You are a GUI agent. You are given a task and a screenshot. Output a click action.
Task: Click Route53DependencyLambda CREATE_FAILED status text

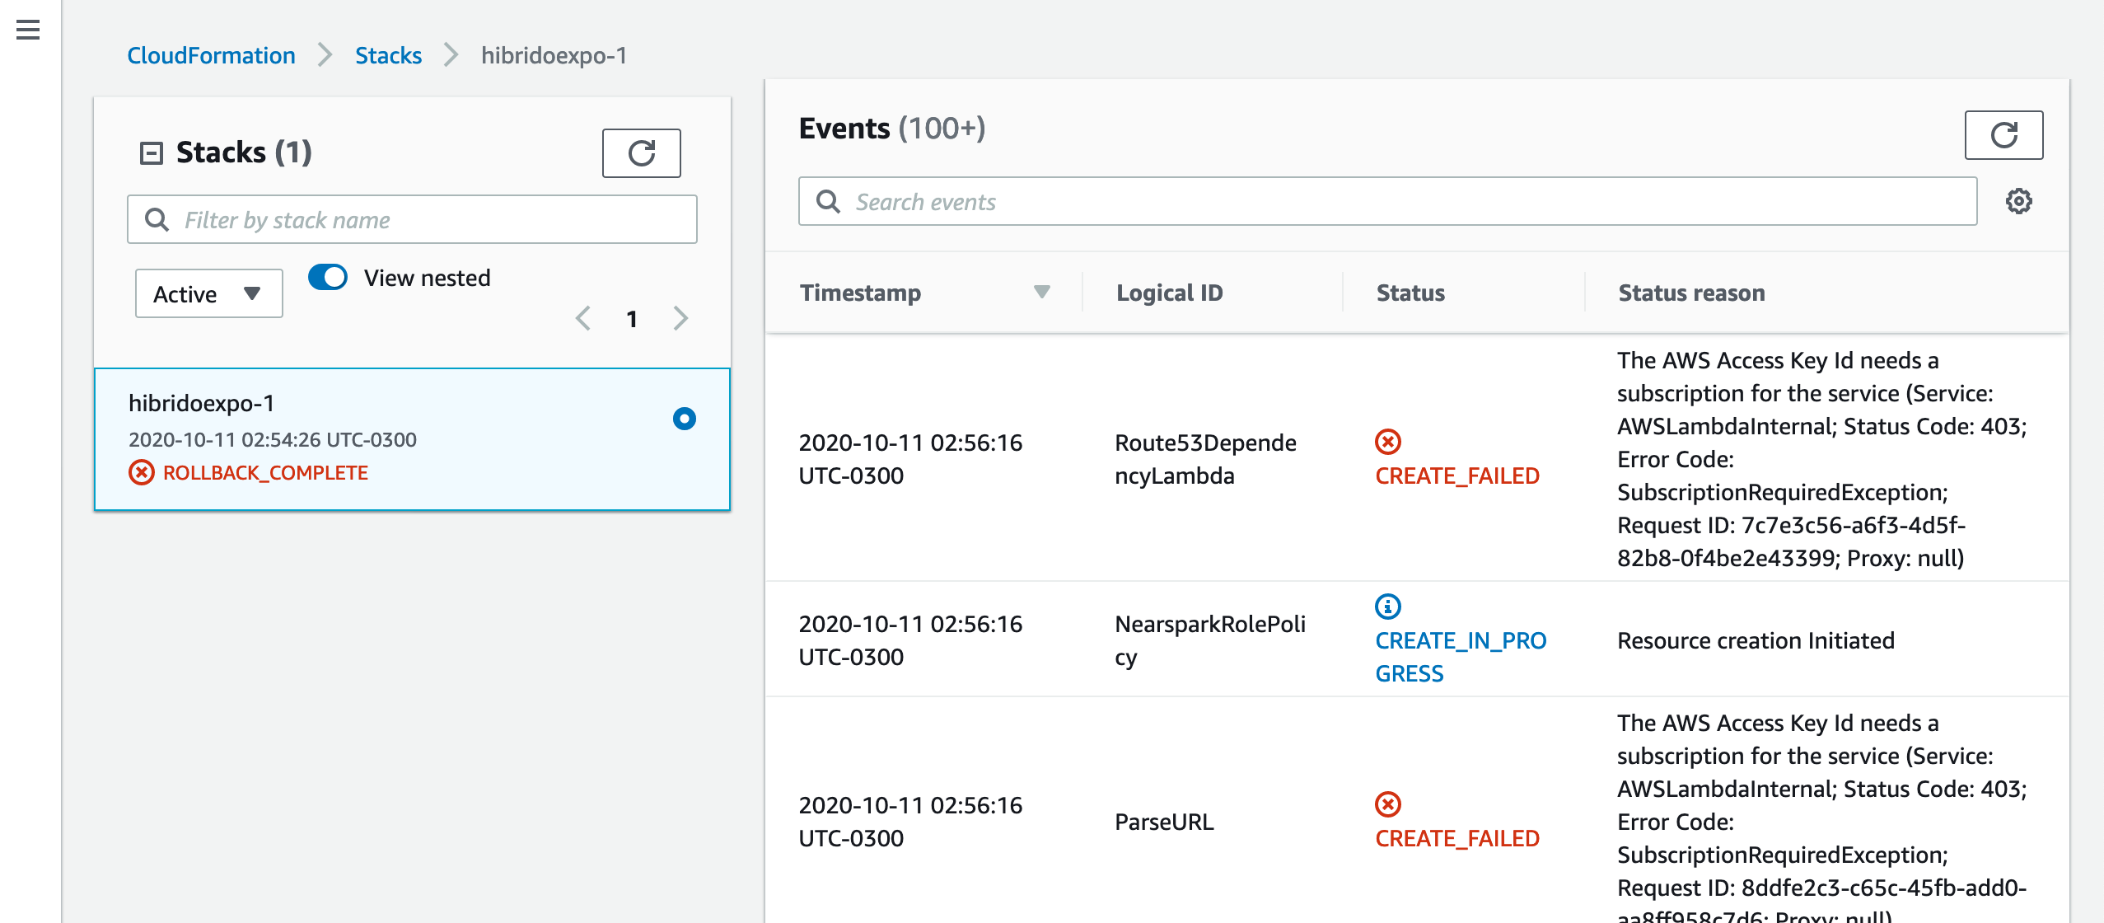(x=1456, y=476)
